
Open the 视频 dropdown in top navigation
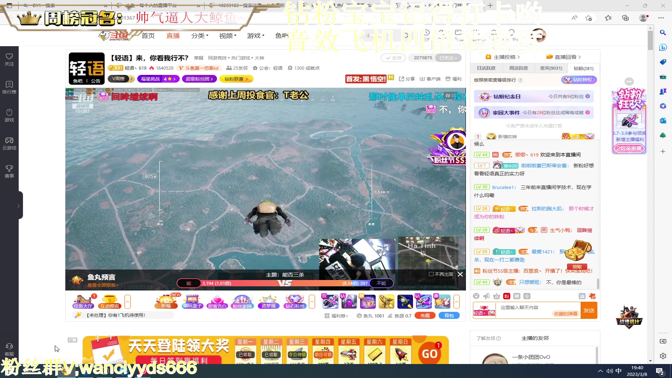[x=228, y=36]
